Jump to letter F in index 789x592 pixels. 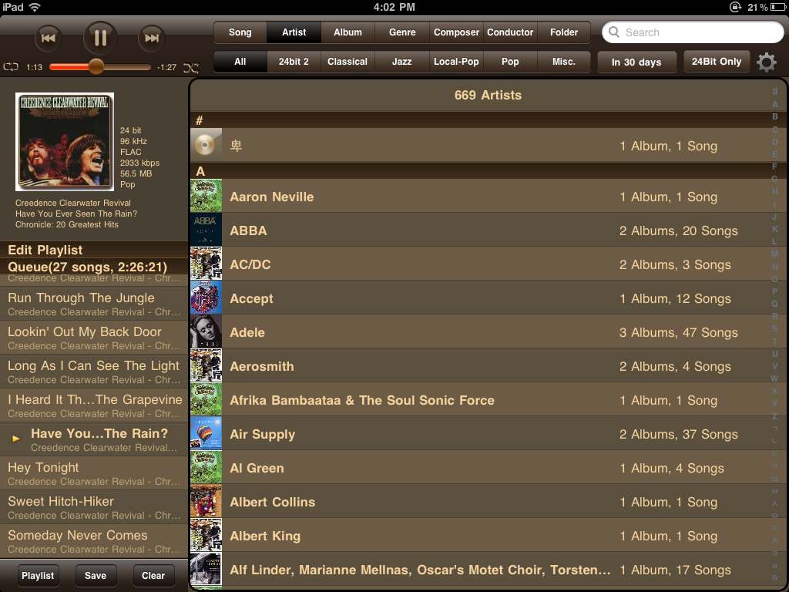pos(775,166)
